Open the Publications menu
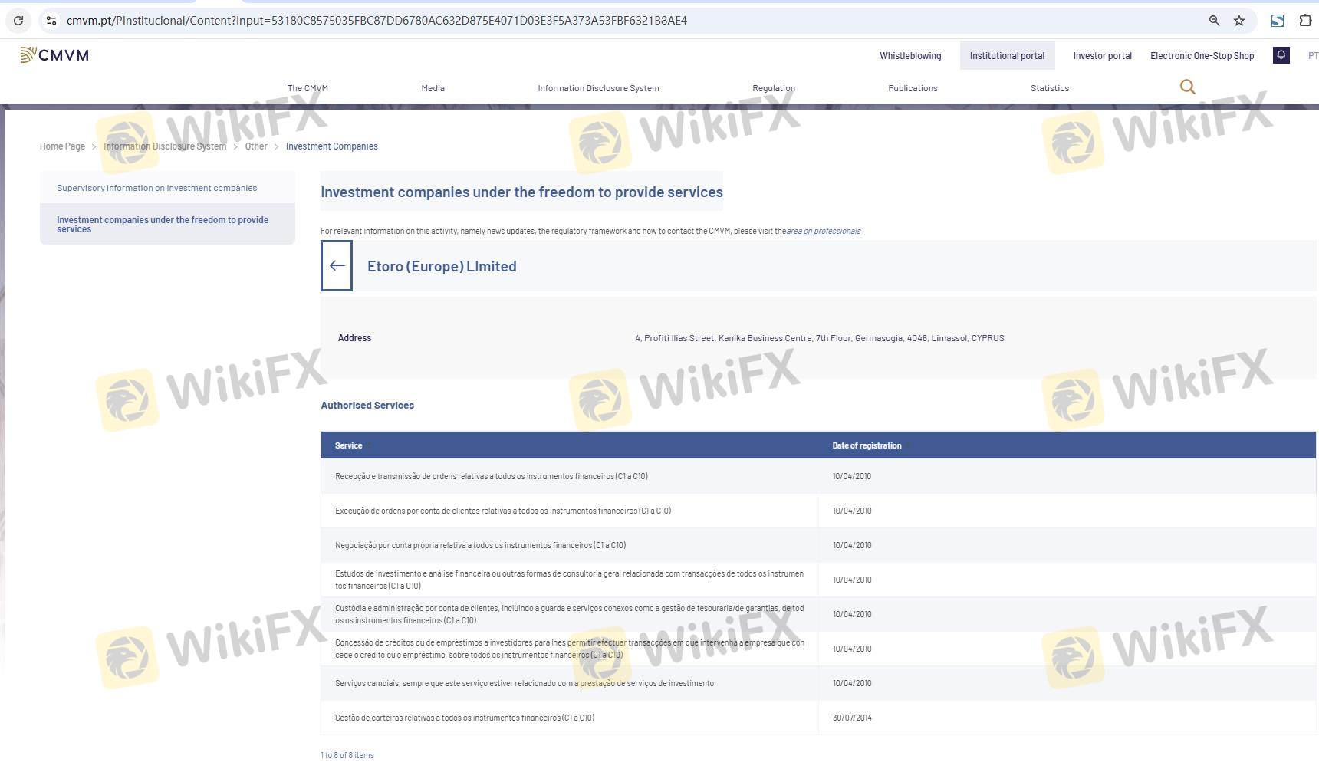The image size is (1319, 769). click(913, 88)
